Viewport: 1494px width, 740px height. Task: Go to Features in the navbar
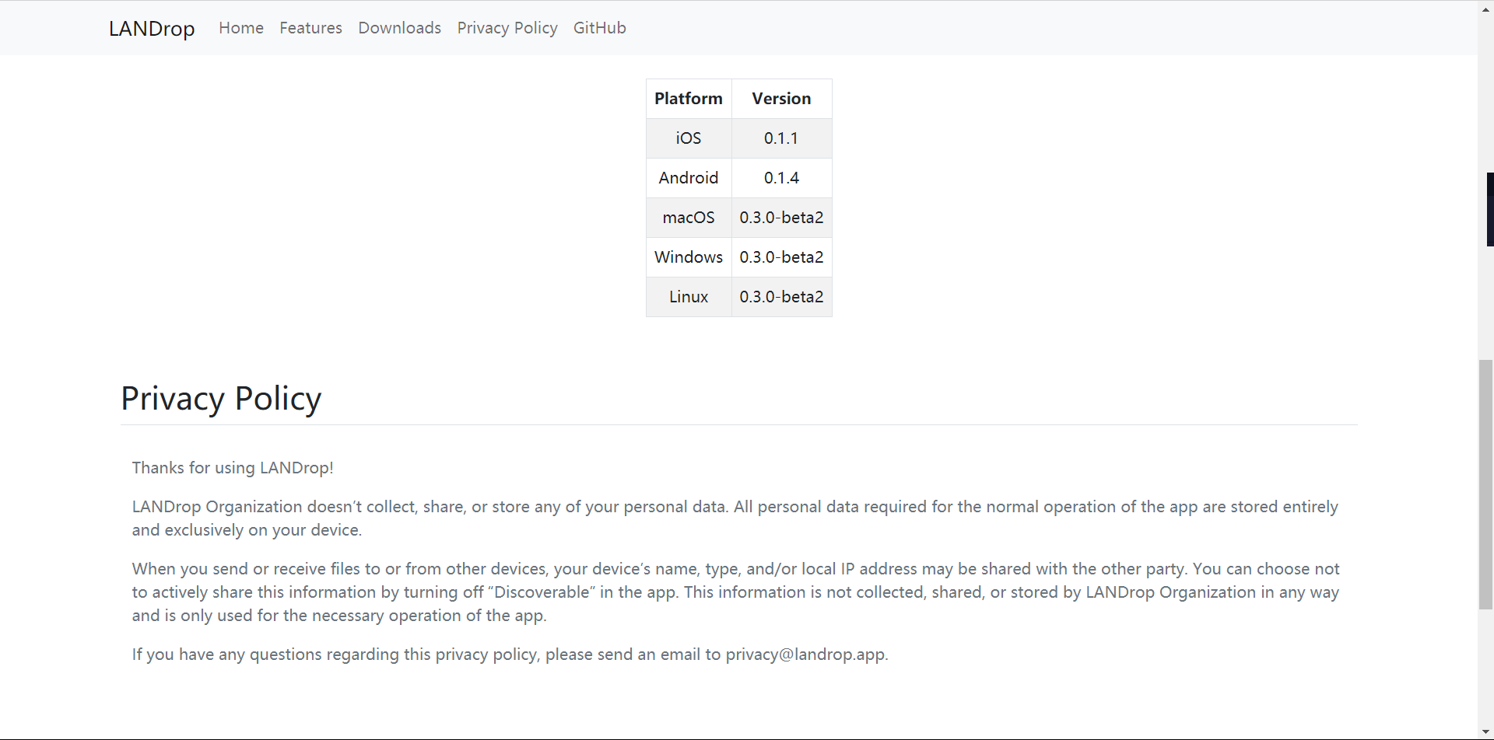point(310,28)
